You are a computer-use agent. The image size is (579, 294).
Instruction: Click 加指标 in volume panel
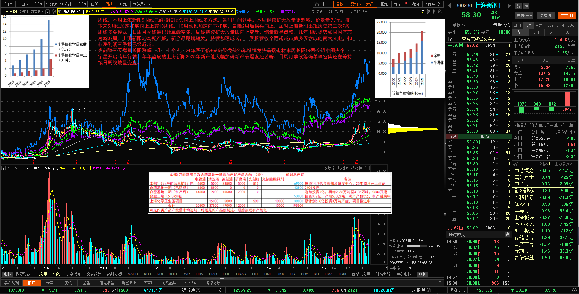click(343, 168)
